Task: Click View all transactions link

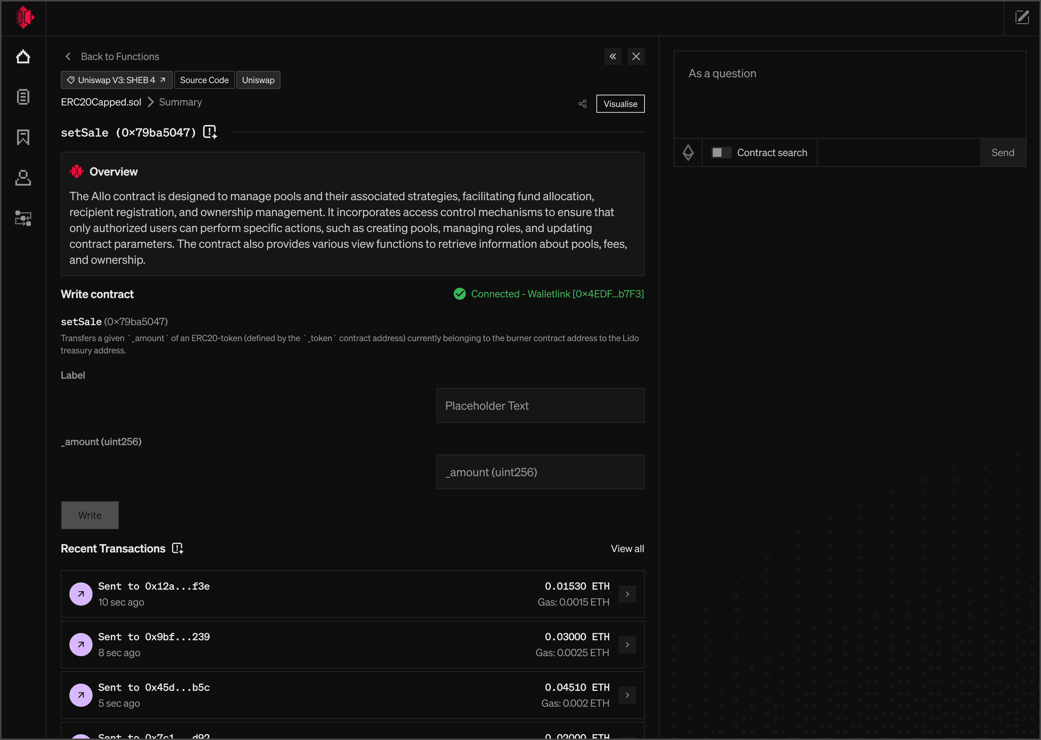Action: [627, 548]
